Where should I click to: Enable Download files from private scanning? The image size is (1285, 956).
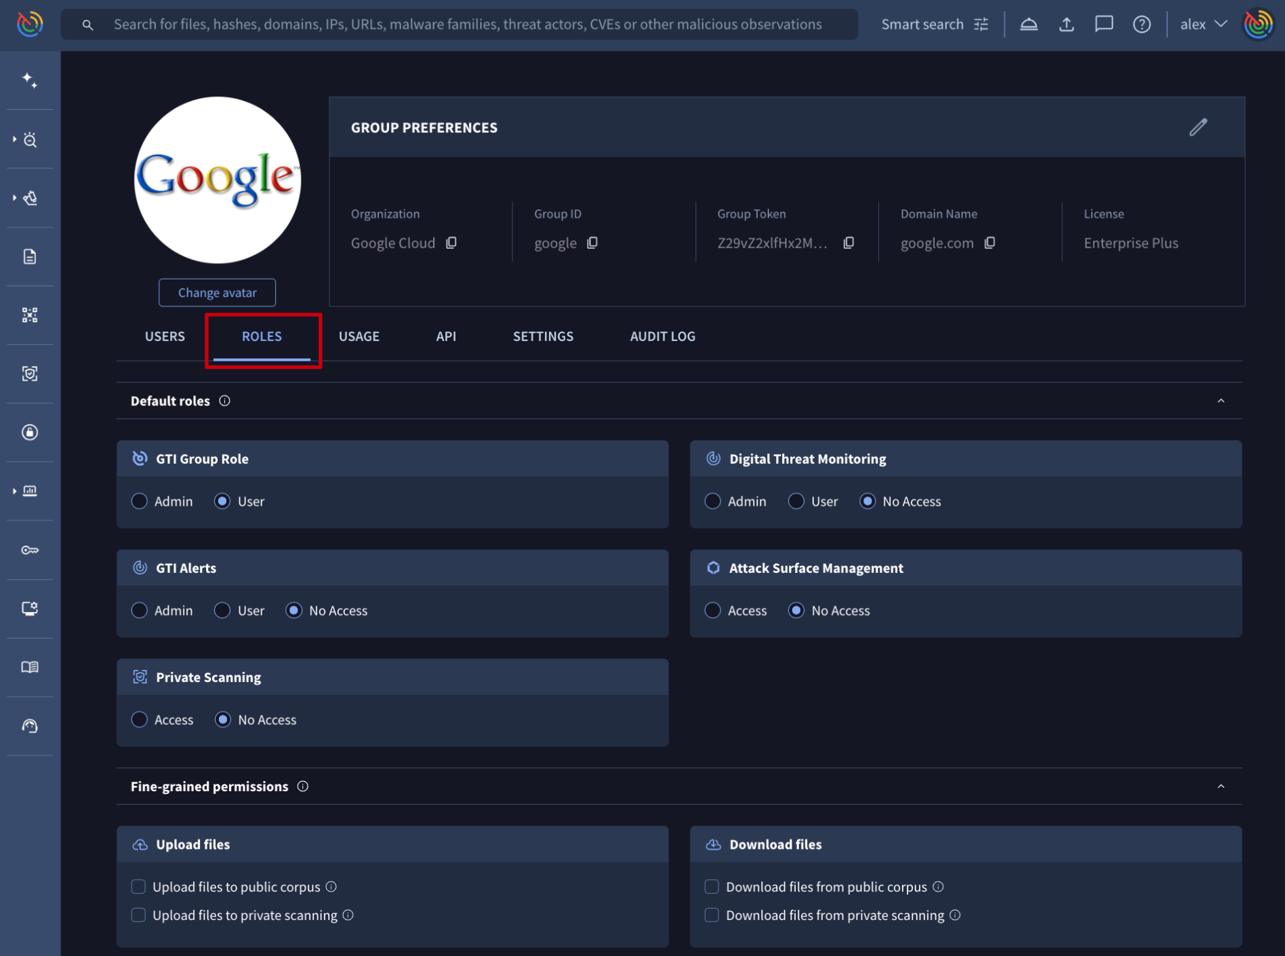pos(712,915)
